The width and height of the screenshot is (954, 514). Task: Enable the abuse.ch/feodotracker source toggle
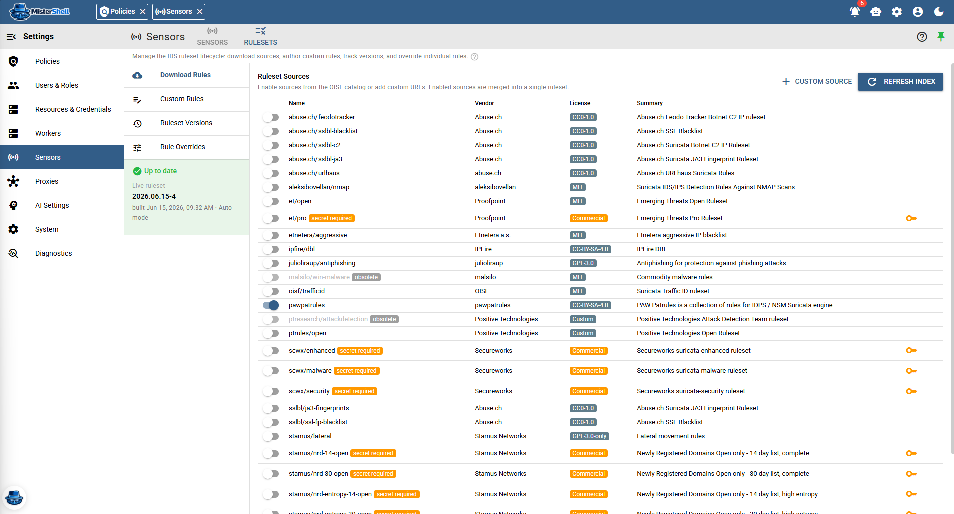pyautogui.click(x=271, y=117)
